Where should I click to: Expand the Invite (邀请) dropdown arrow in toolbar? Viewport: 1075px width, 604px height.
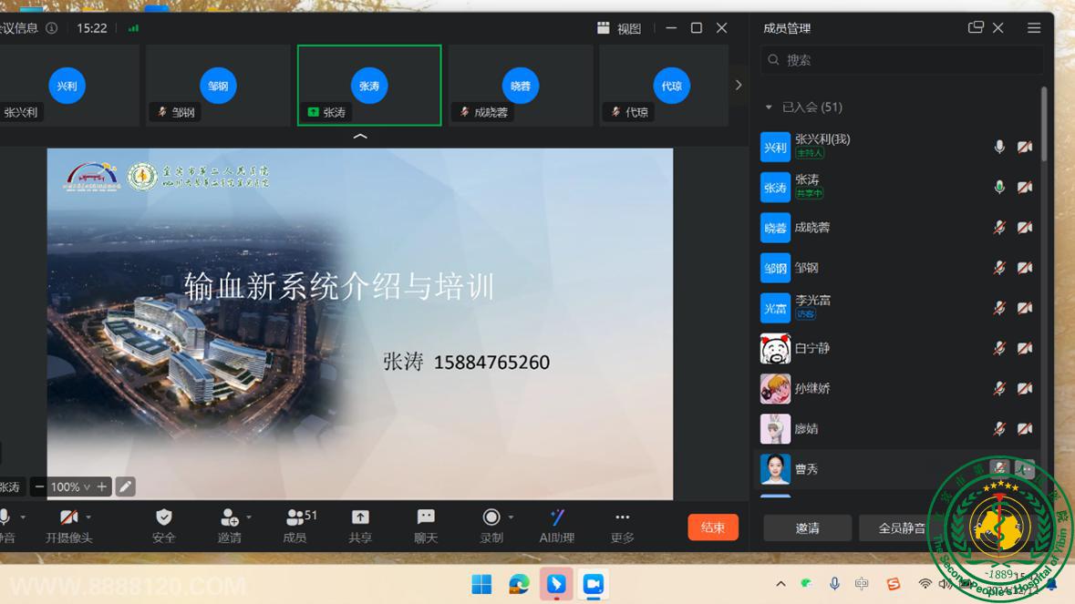pyautogui.click(x=249, y=517)
